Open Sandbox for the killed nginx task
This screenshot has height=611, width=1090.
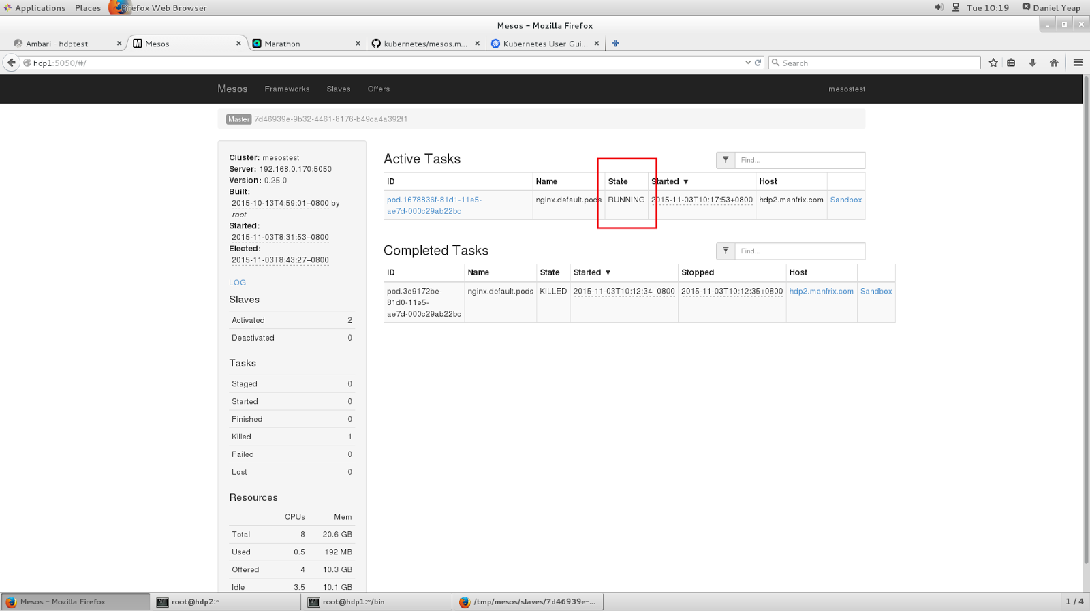click(876, 292)
